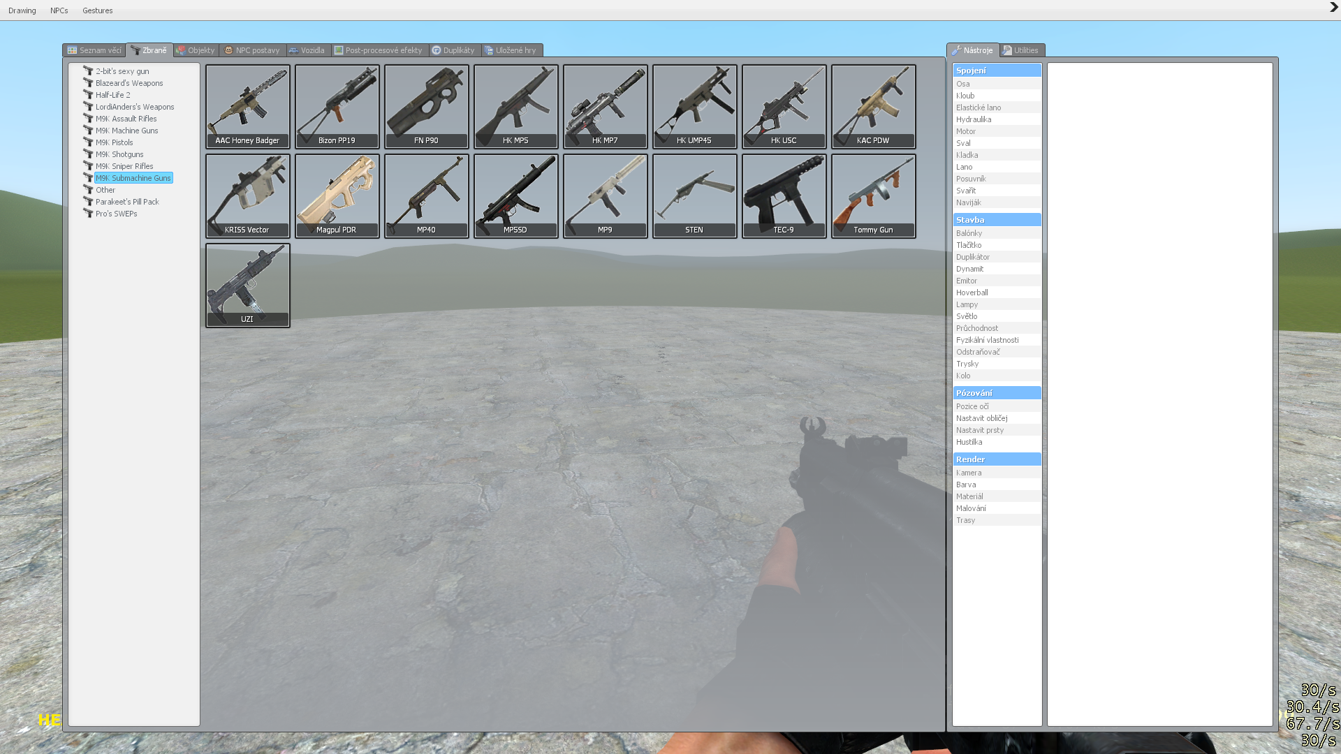Open Pro's SWEPs category
The image size is (1341, 754).
pos(117,214)
